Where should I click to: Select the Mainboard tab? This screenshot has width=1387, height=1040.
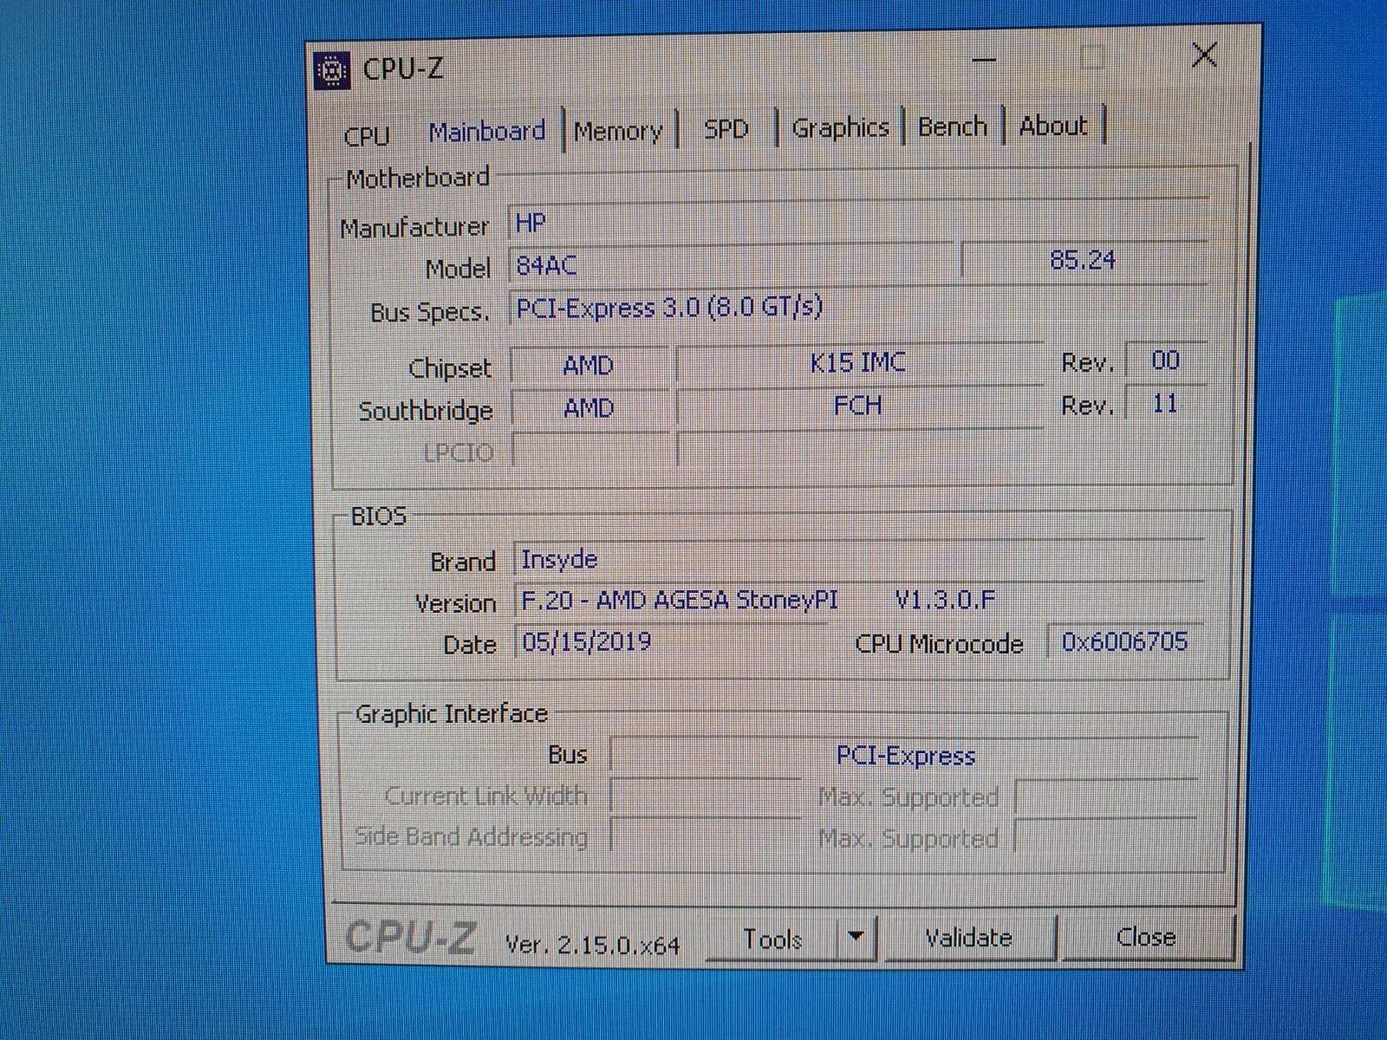coord(487,132)
